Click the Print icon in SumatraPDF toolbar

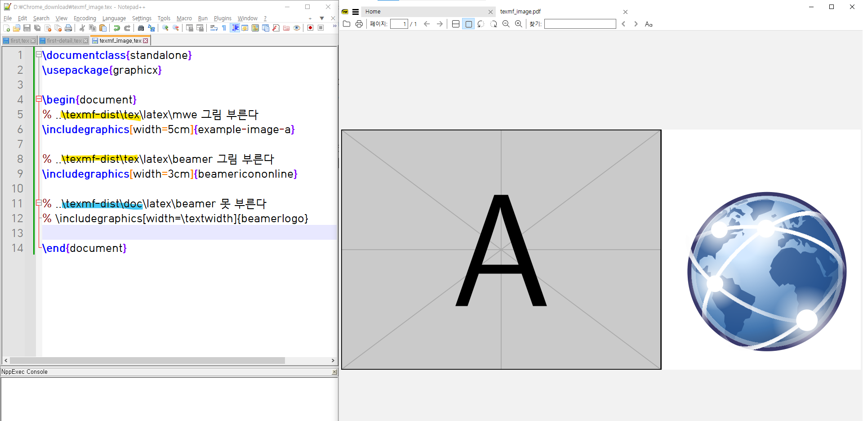point(359,24)
